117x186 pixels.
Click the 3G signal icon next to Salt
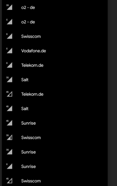(x=9, y=79)
